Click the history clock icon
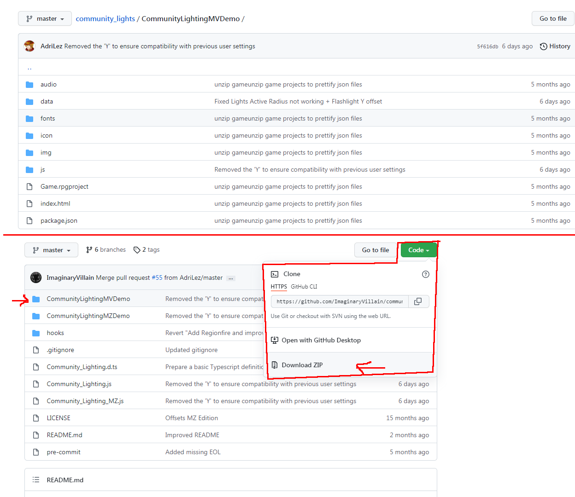 (x=544, y=46)
